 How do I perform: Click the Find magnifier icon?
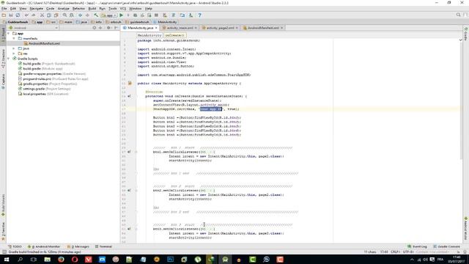pos(64,15)
